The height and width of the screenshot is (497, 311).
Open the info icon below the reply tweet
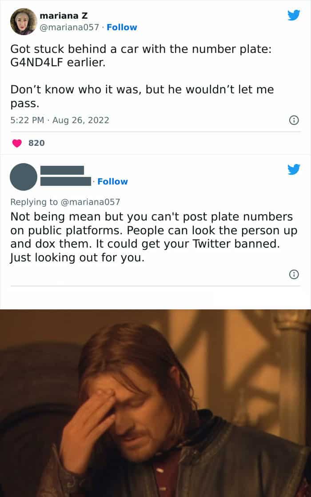pos(293,275)
